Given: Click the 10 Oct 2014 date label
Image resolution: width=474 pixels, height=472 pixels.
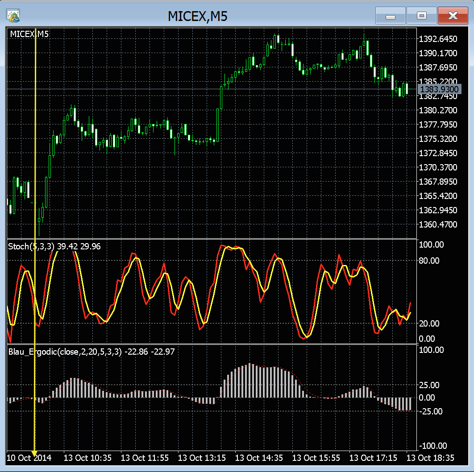Looking at the screenshot, I should point(29,458).
